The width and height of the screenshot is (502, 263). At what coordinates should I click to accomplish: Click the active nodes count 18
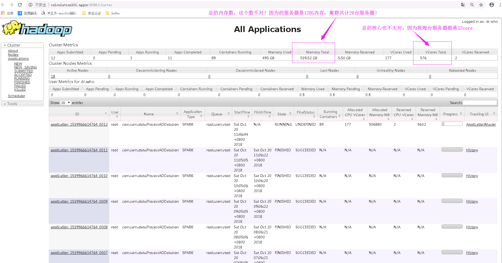point(53,76)
